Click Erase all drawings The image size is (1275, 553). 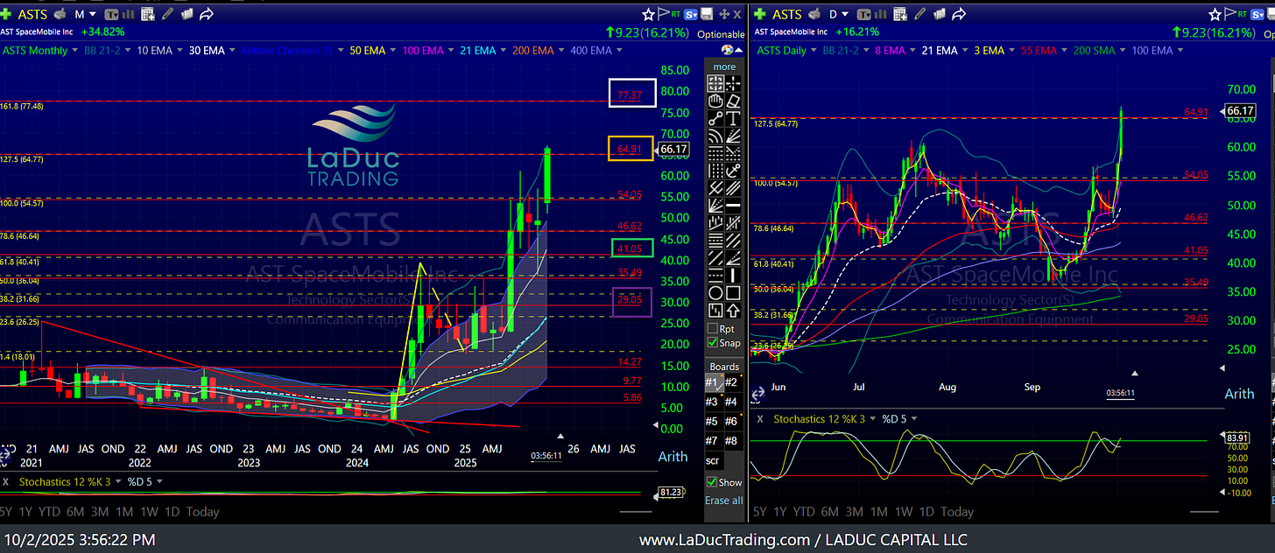coord(724,500)
